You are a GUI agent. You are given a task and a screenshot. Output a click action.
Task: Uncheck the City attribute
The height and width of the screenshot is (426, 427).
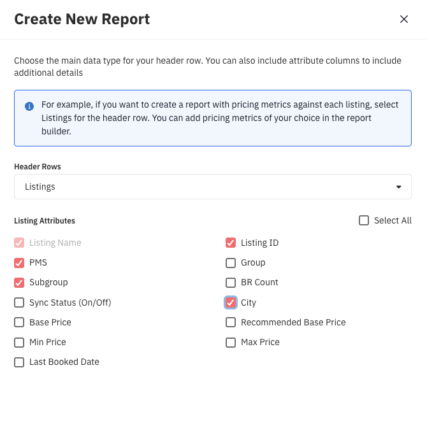pos(231,302)
